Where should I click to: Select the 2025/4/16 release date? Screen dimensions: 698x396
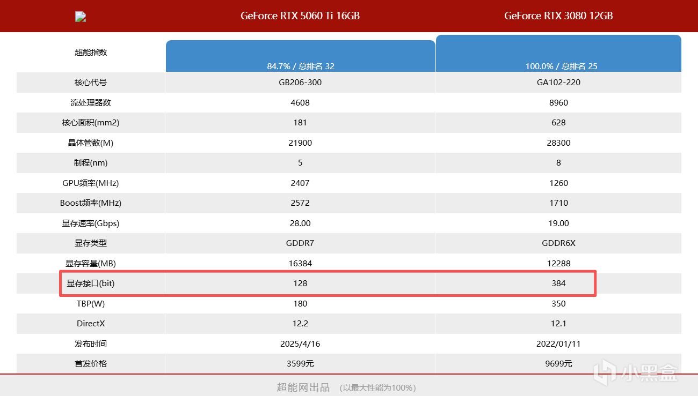click(x=300, y=344)
